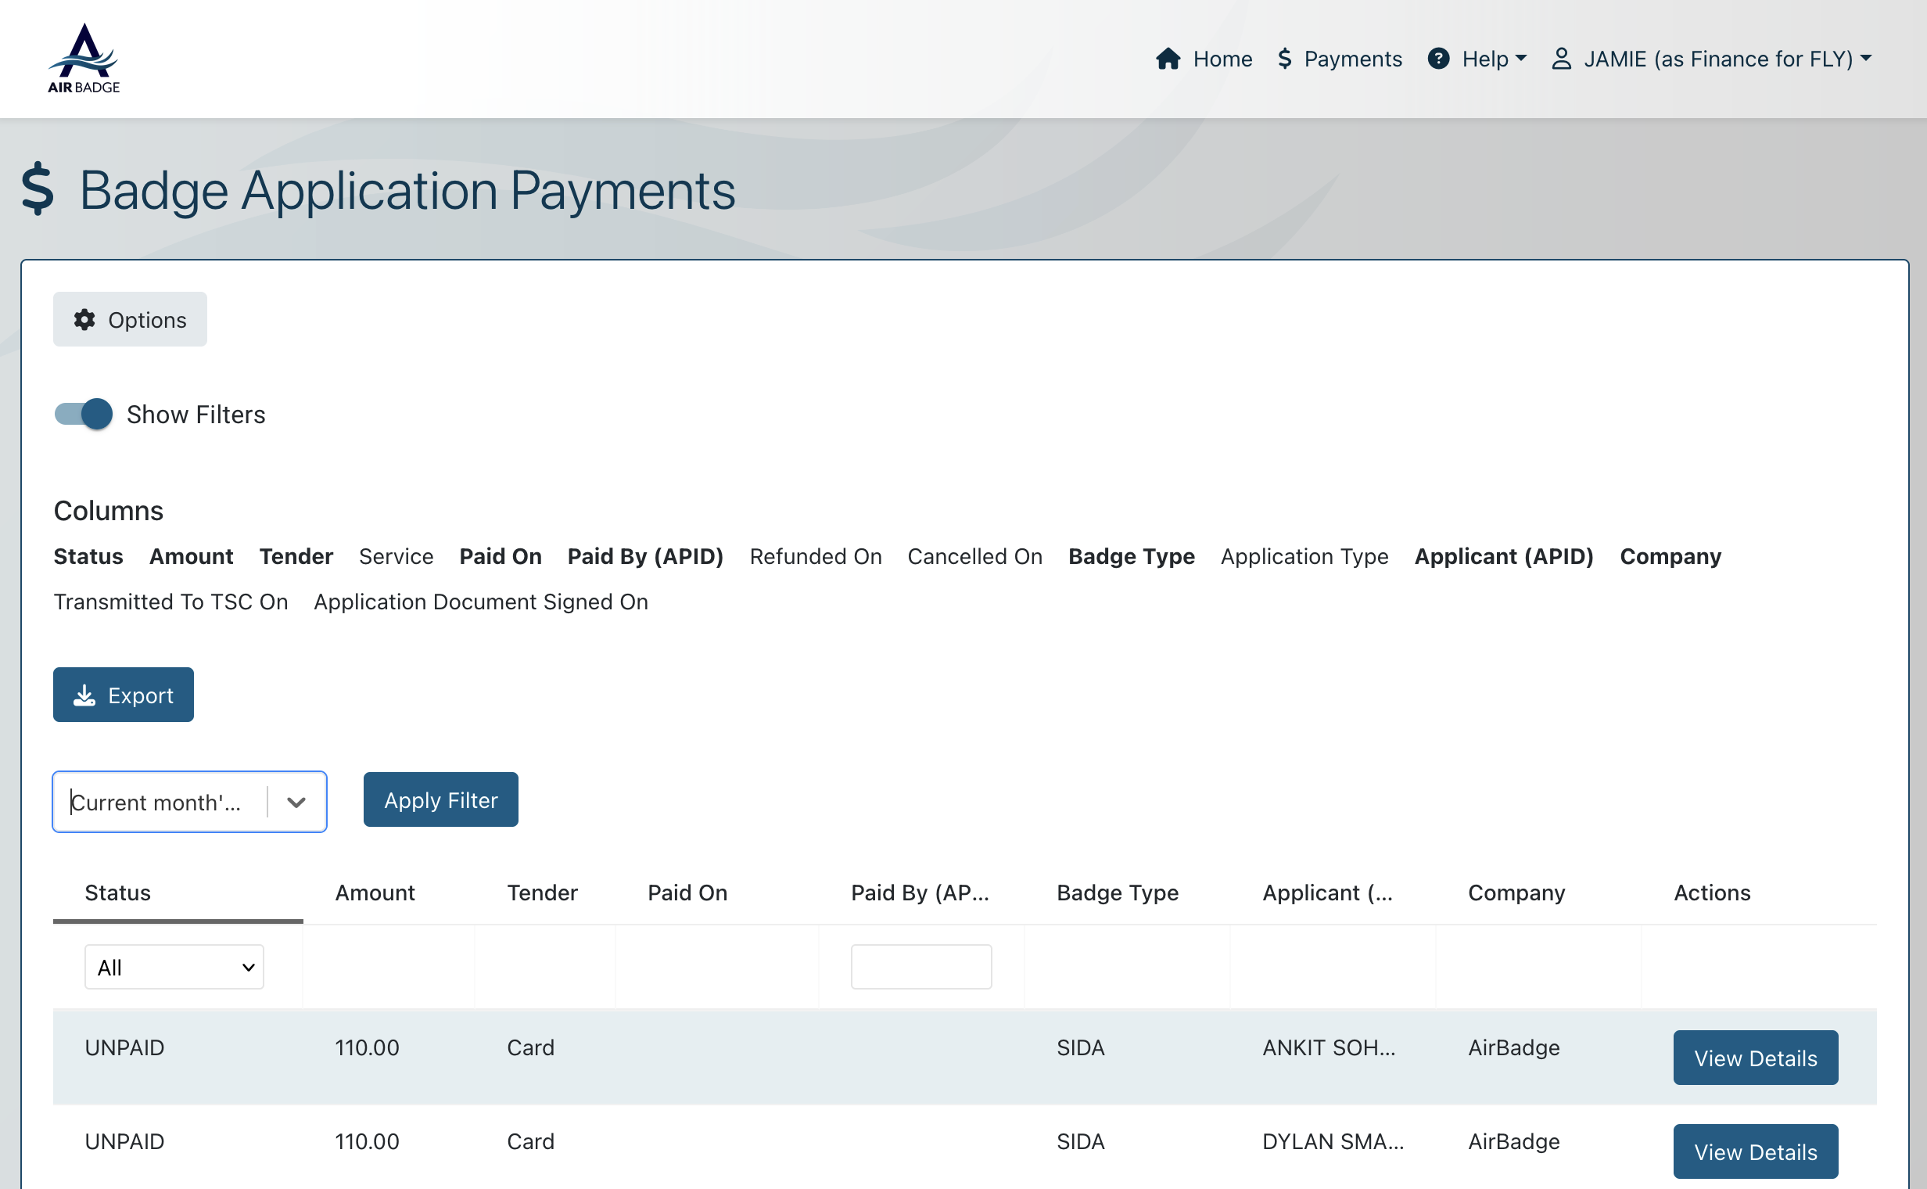1927x1189 pixels.
Task: Click the Payments dollar icon
Action: click(1285, 59)
